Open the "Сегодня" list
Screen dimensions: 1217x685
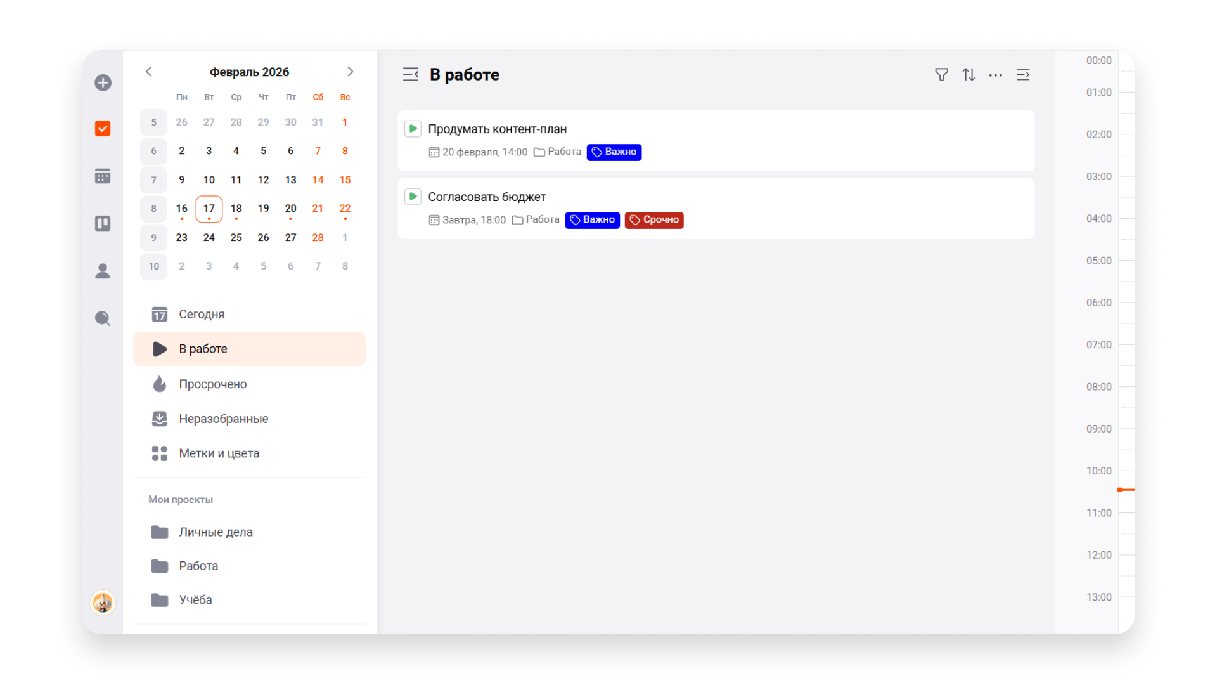point(202,315)
